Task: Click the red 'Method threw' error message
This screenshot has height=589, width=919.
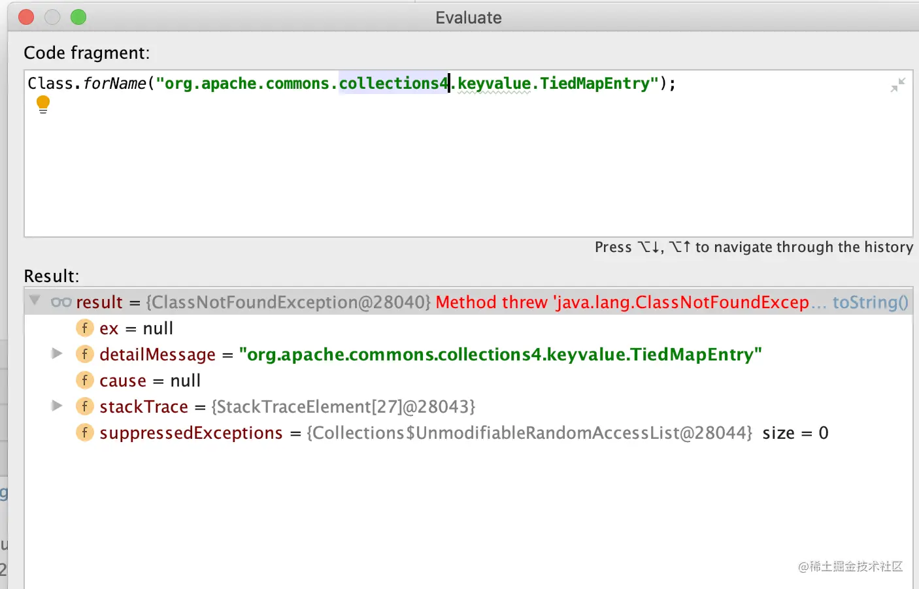Action: click(622, 302)
